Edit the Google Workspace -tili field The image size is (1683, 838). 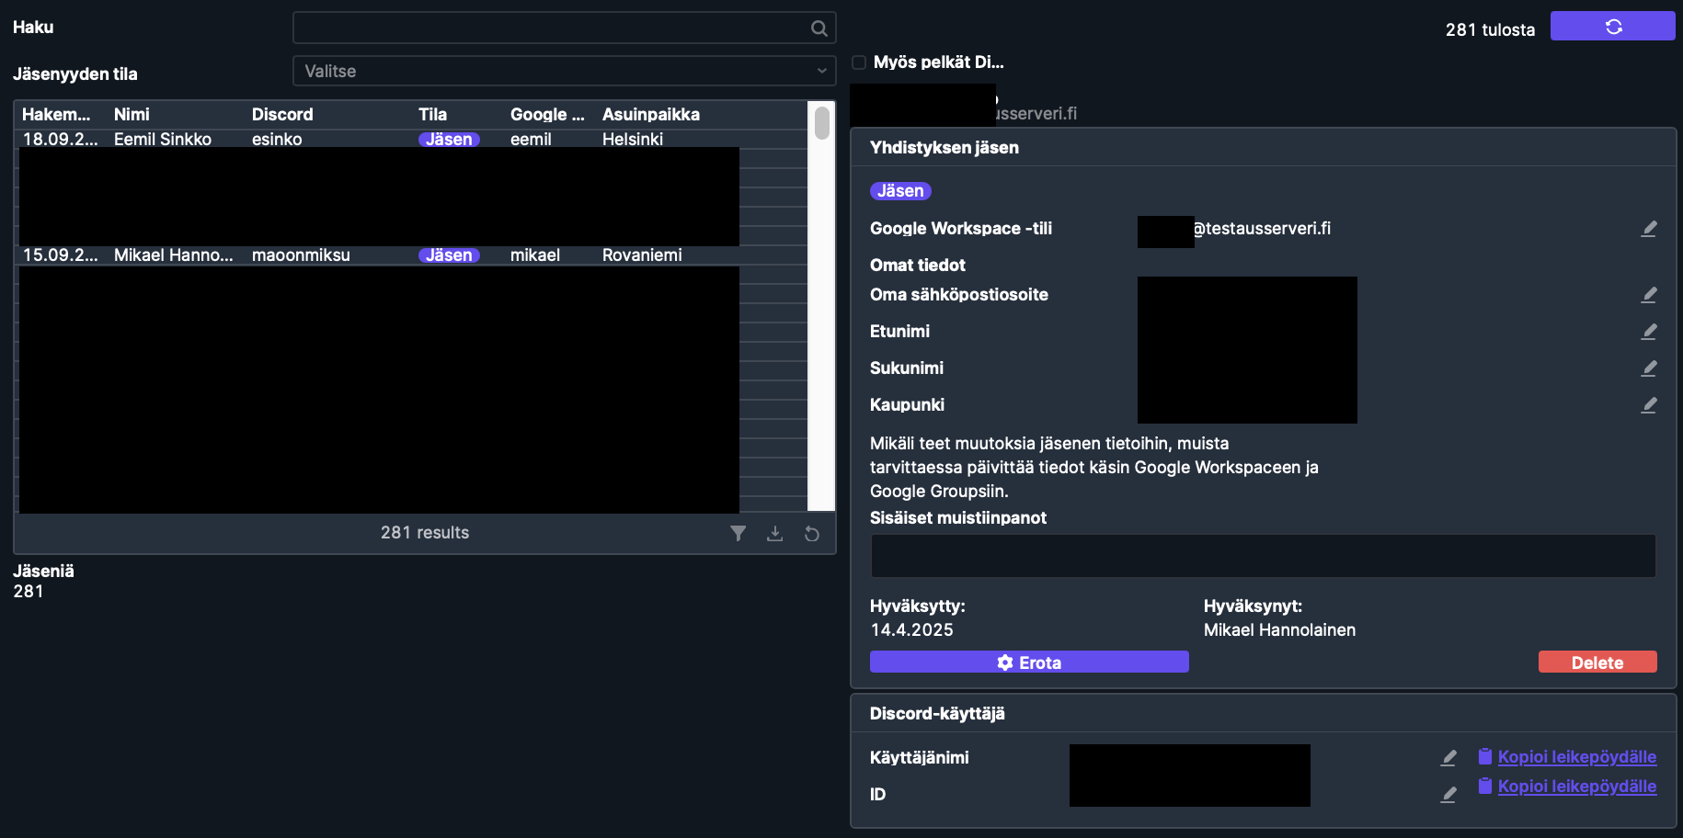[x=1648, y=229]
